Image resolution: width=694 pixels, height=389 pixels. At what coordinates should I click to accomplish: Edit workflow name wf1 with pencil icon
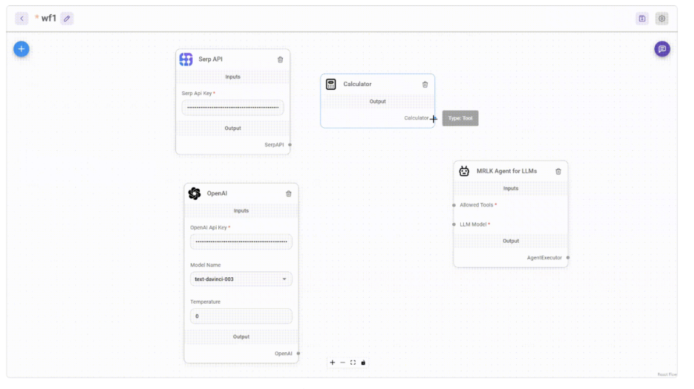coord(67,19)
